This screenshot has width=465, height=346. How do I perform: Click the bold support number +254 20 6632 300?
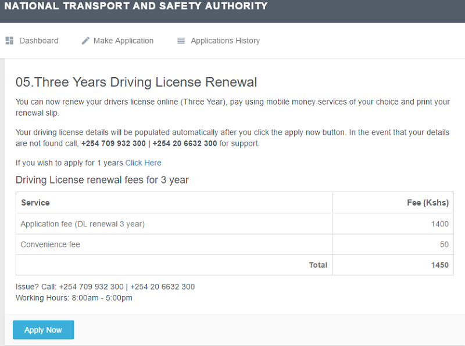(x=185, y=143)
